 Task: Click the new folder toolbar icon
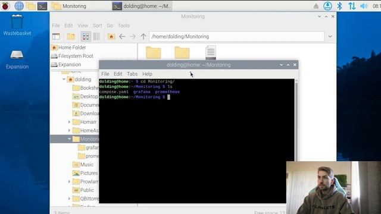point(71,37)
